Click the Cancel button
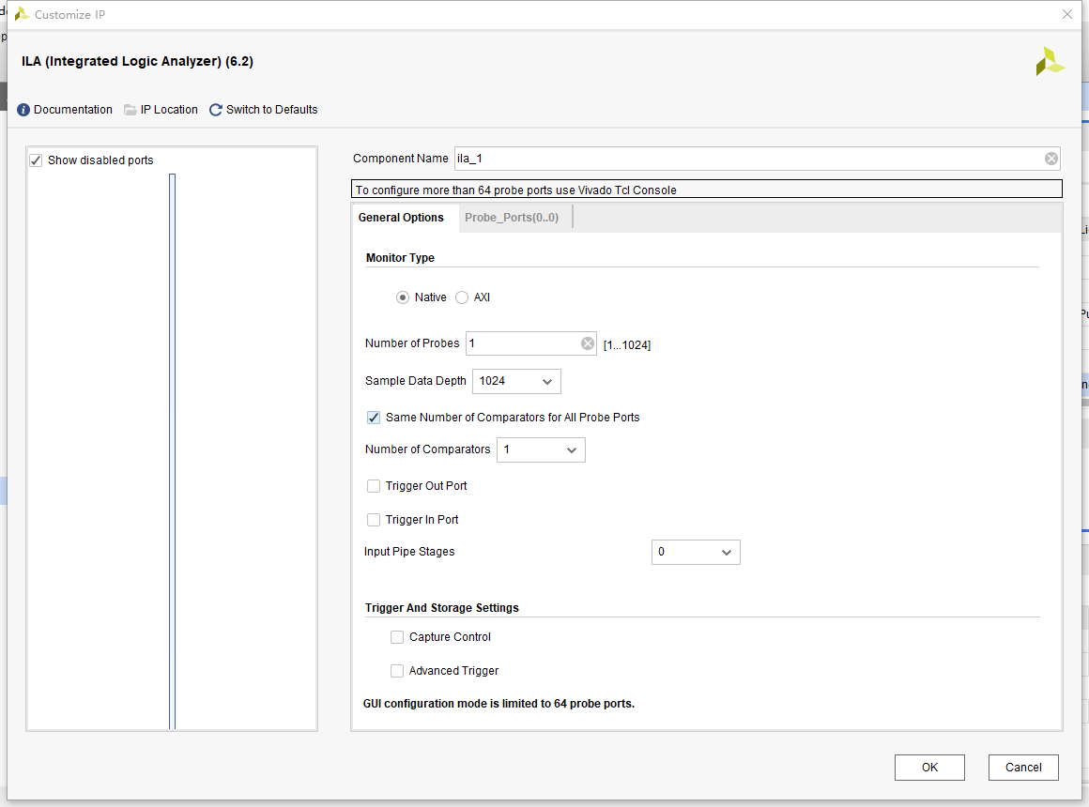The width and height of the screenshot is (1089, 807). [x=1023, y=768]
